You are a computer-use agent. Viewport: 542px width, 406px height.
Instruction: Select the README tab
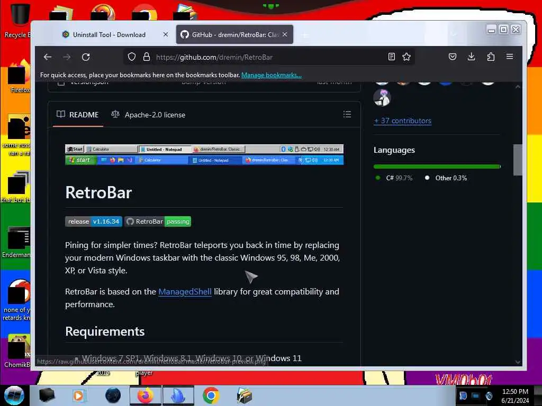click(78, 115)
